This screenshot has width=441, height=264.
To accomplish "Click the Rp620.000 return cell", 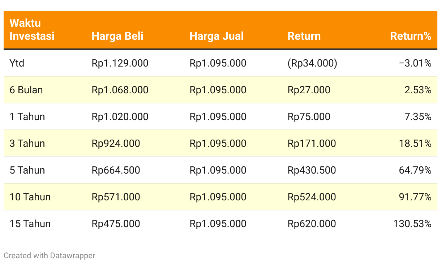I will click(x=312, y=224).
